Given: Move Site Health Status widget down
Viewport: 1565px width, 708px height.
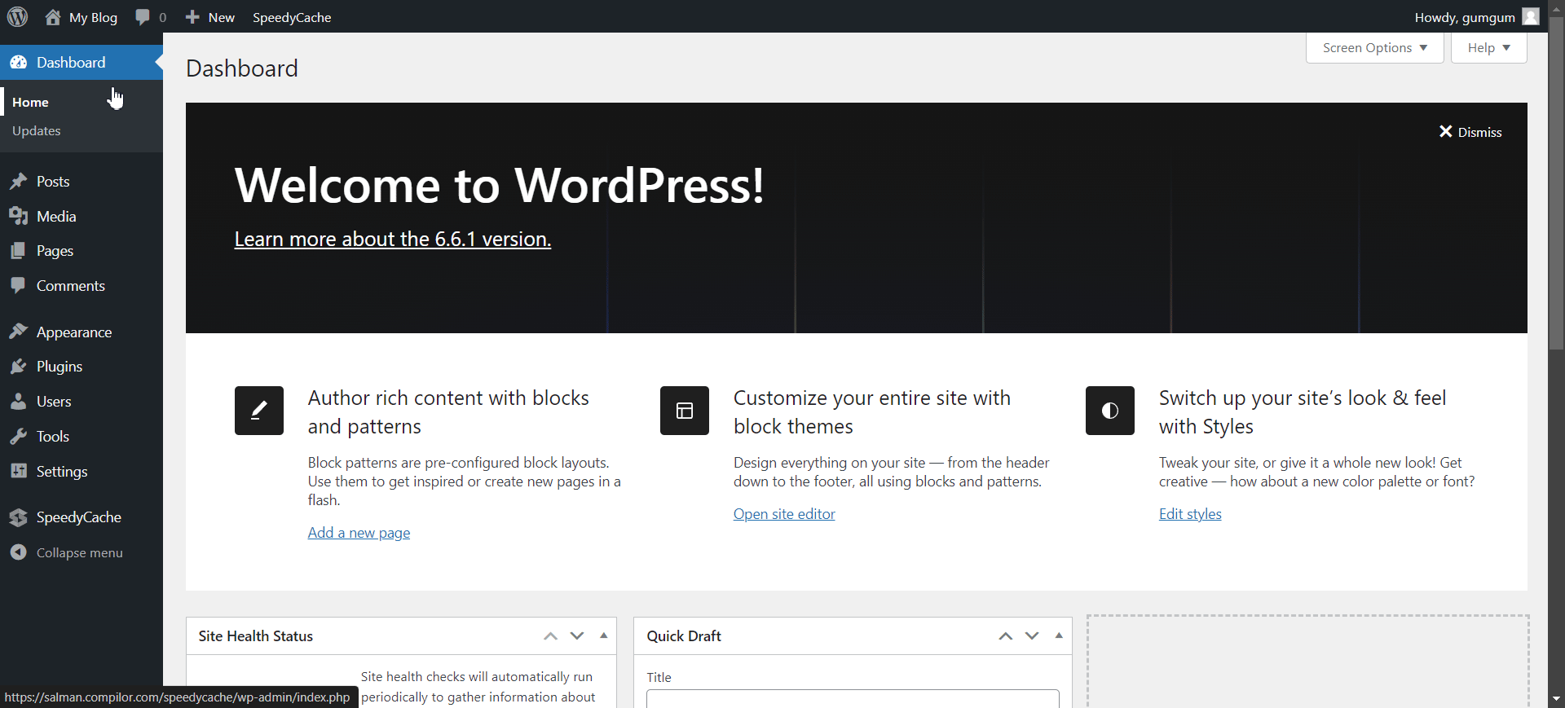Looking at the screenshot, I should pos(577,636).
